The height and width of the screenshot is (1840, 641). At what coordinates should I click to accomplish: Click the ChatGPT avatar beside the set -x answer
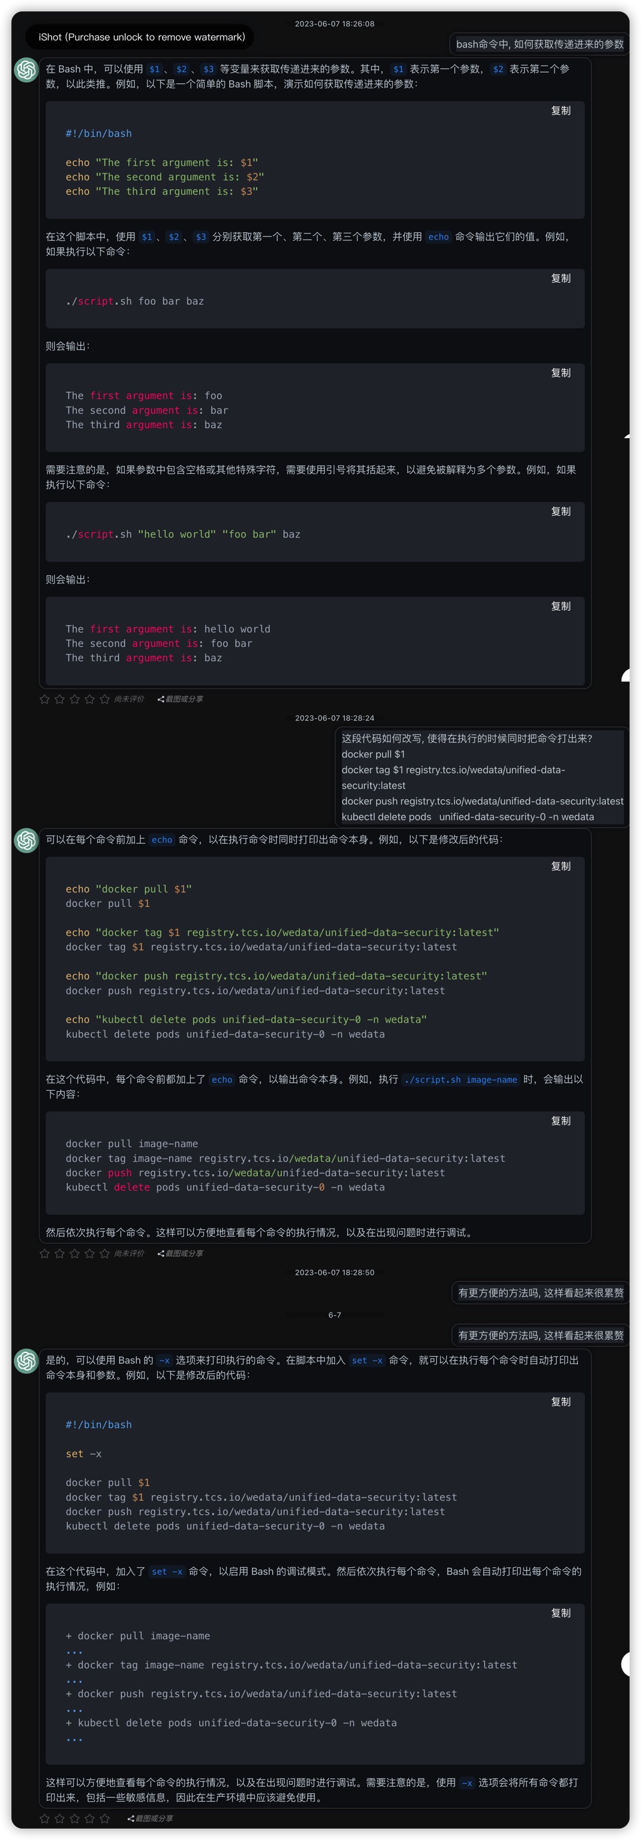coord(26,1361)
